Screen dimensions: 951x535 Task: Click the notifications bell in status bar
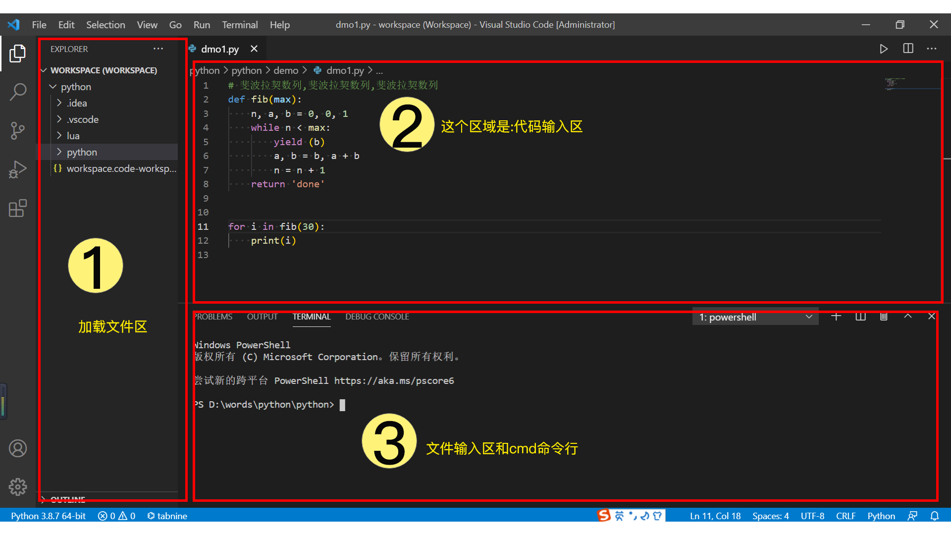(936, 516)
